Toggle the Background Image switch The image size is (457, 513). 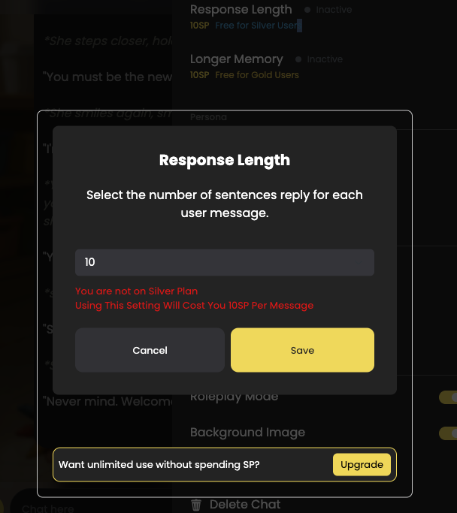click(448, 433)
